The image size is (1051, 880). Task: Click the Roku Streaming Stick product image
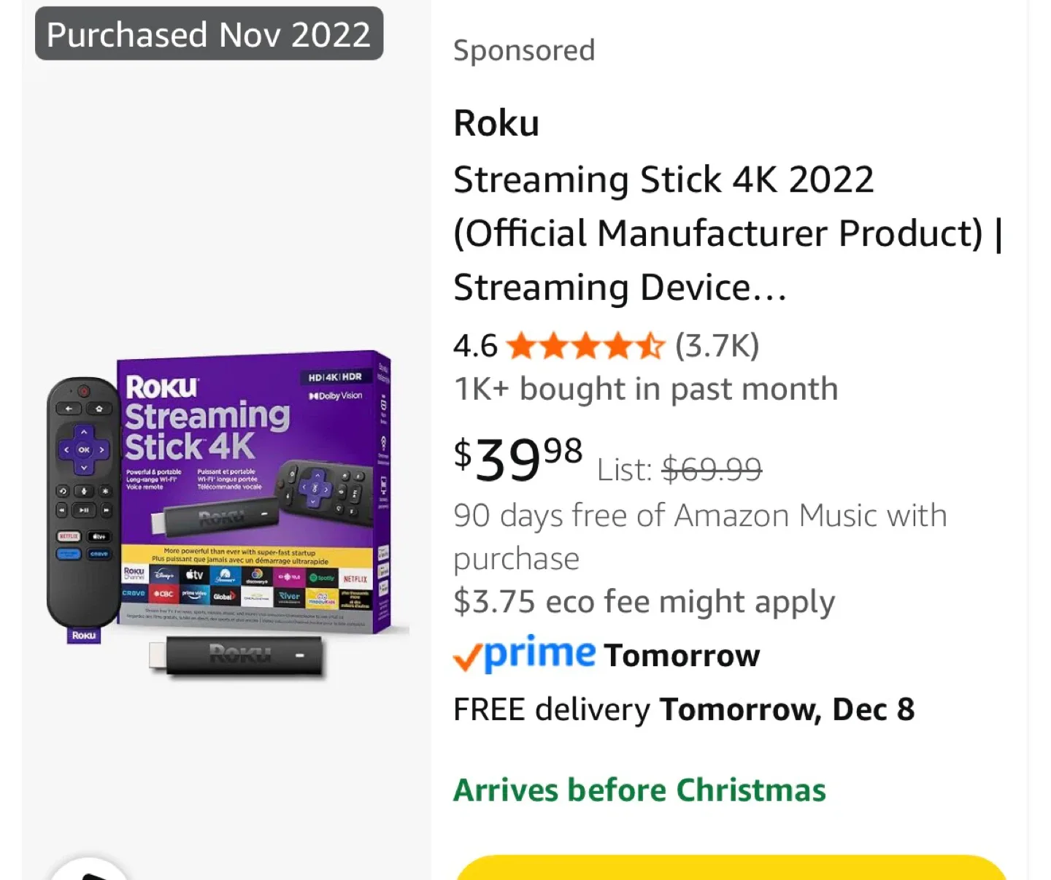219,511
